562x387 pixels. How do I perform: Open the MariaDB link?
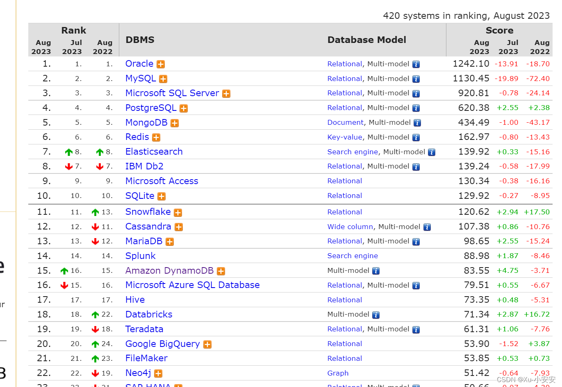(x=144, y=241)
